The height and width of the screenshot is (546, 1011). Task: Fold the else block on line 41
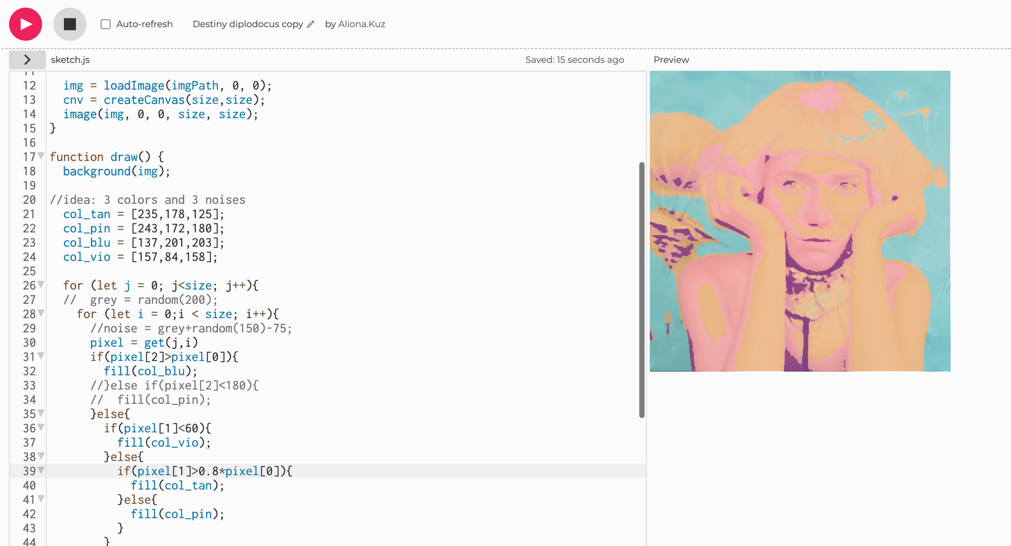tap(41, 499)
